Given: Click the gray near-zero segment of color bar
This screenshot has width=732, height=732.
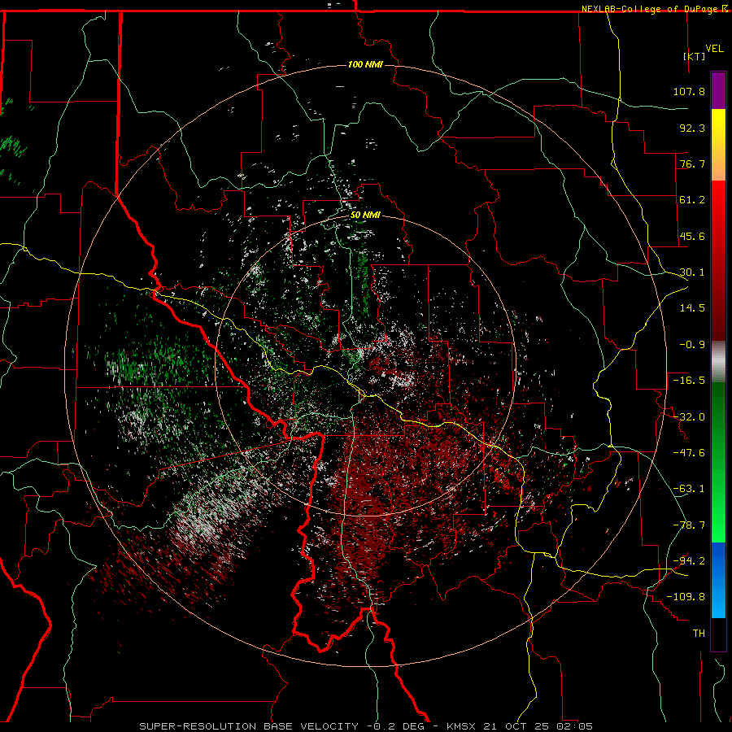Looking at the screenshot, I should coord(718,362).
